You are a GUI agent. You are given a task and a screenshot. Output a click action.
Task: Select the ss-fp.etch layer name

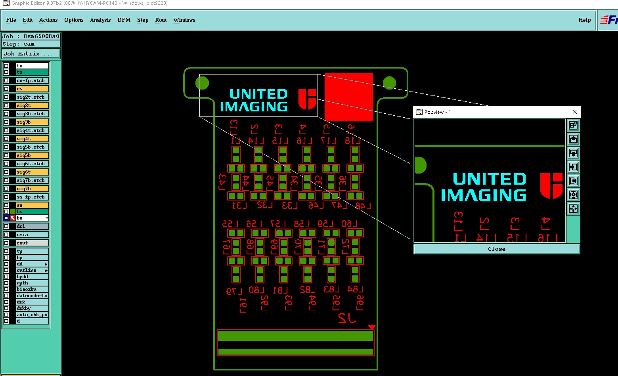[33, 197]
